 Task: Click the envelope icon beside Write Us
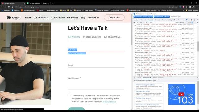(69, 37)
